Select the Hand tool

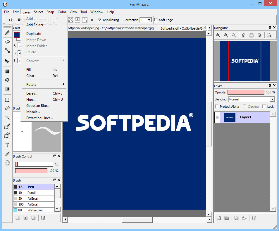tap(7, 163)
